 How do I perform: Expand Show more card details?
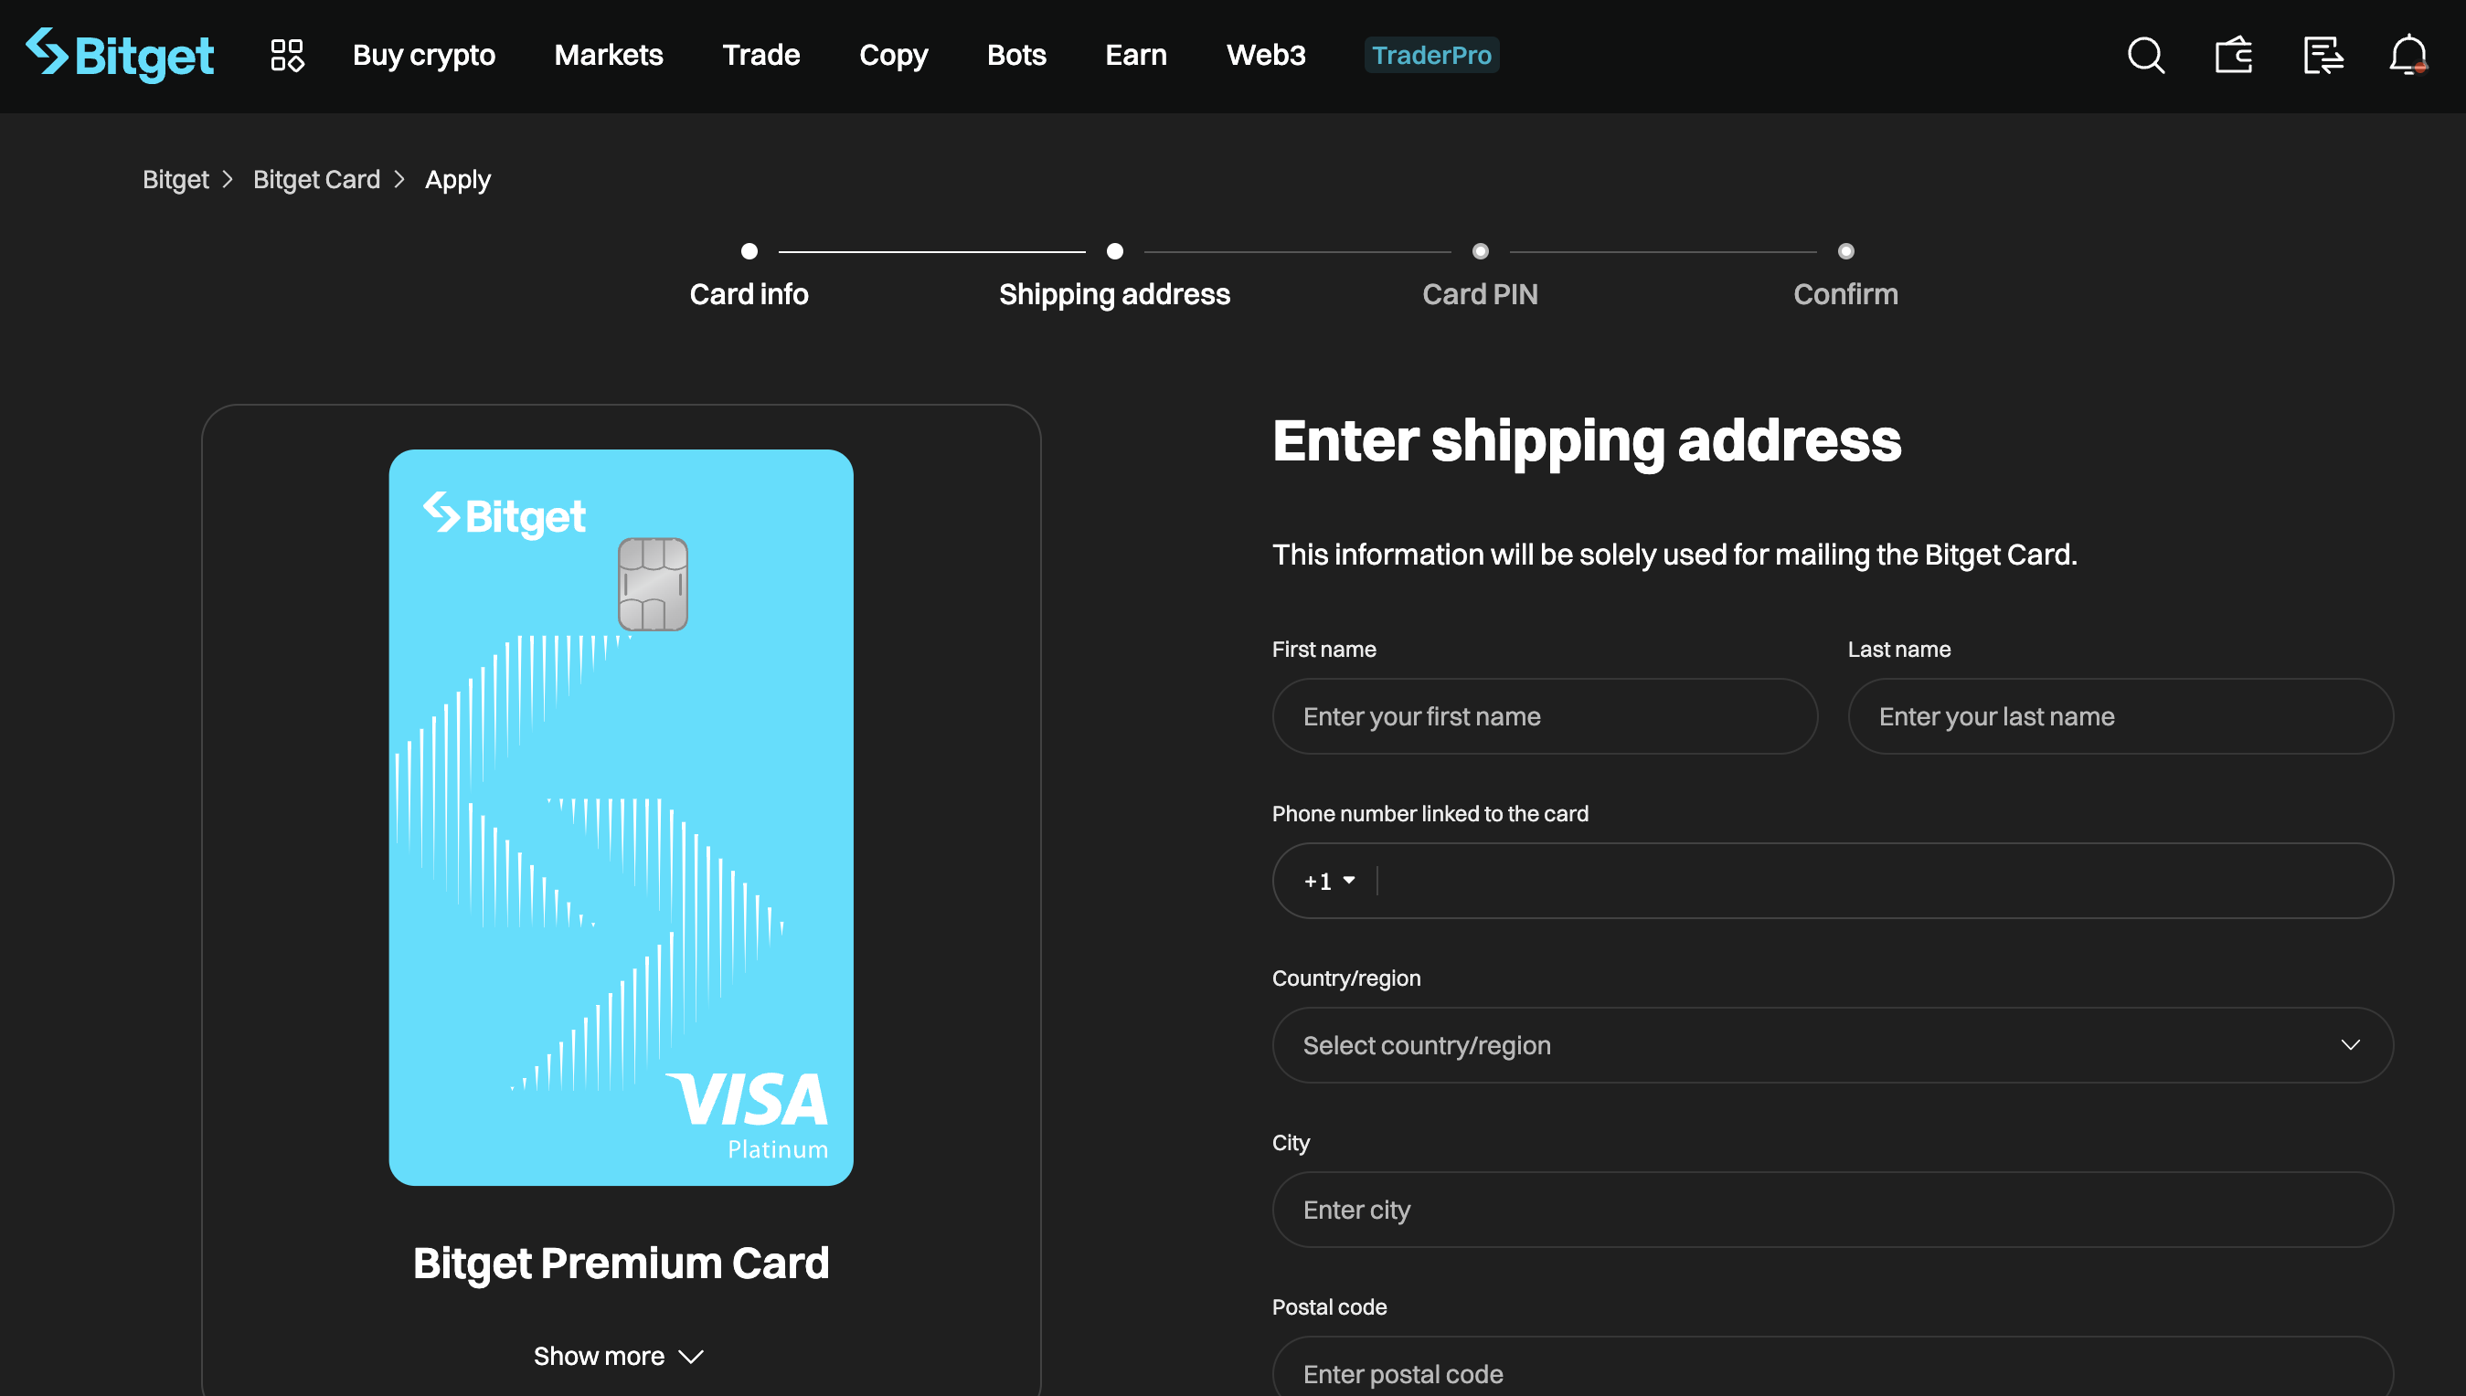tap(619, 1355)
